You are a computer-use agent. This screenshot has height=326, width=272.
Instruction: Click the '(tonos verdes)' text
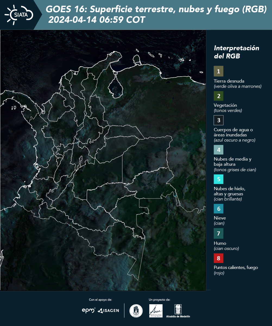(227, 111)
